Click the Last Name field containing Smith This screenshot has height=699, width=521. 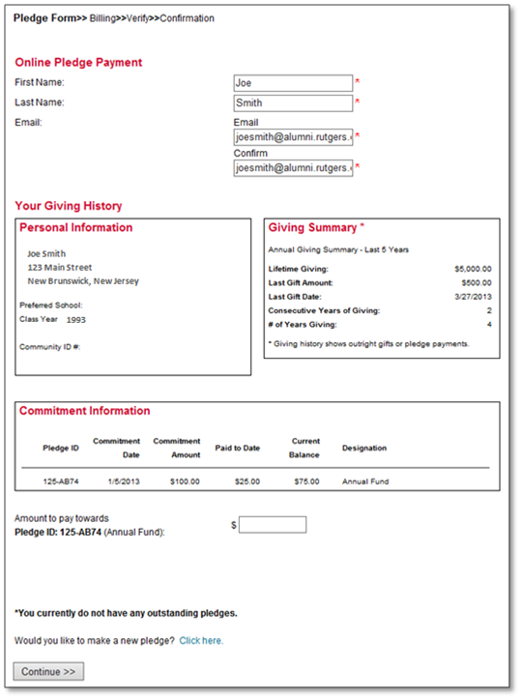pos(293,103)
